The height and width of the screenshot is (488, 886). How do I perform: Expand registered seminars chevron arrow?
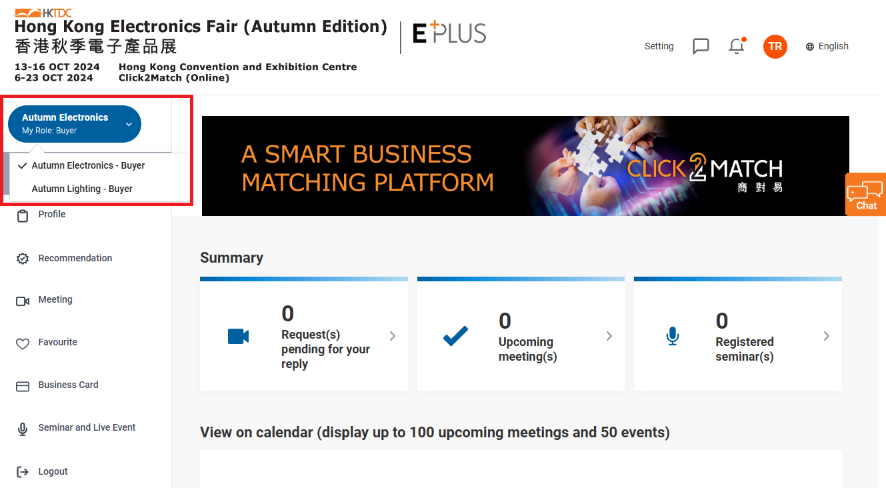pos(827,336)
